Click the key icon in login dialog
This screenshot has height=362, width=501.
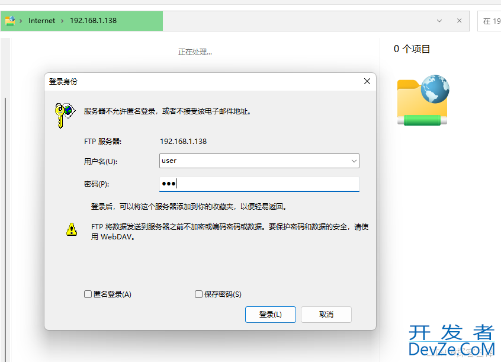(65, 115)
